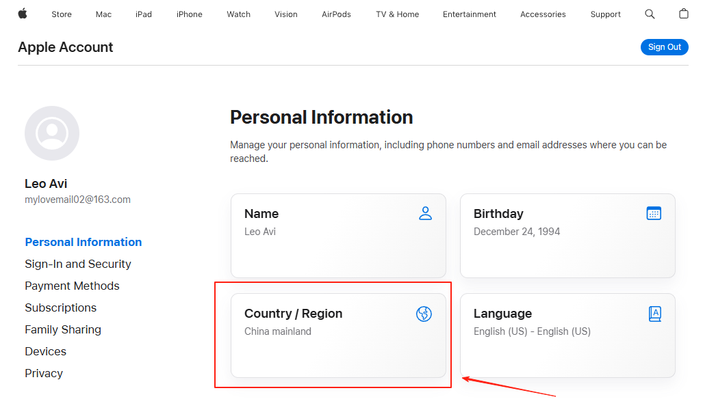Click the profile avatar picture
This screenshot has width=716, height=410.
(x=52, y=133)
